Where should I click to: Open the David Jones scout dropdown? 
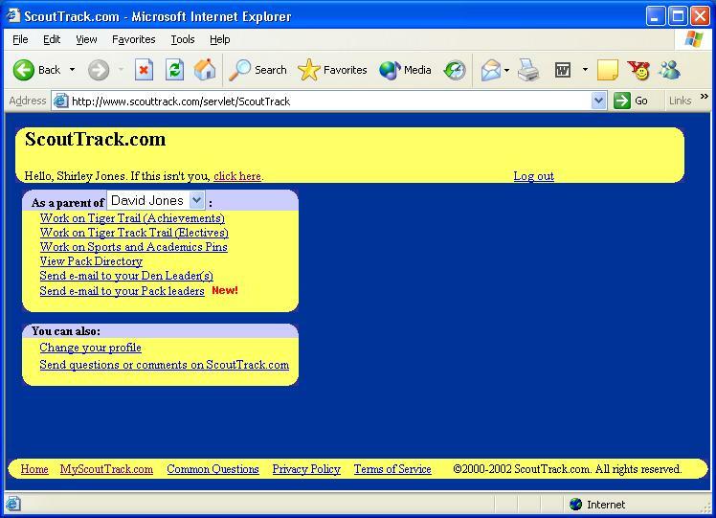pos(156,200)
